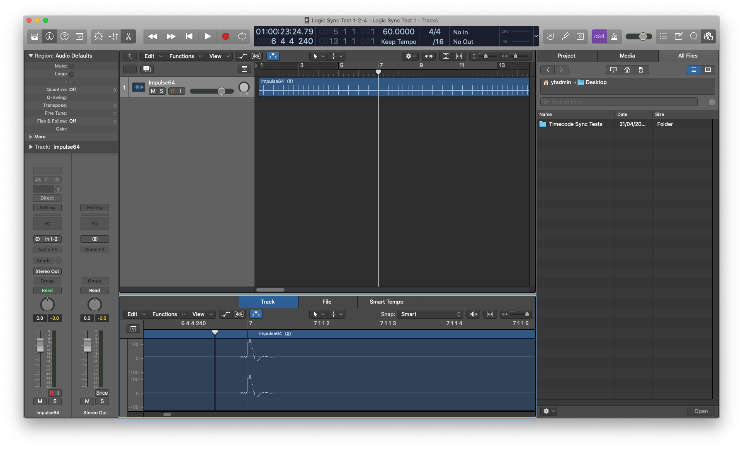
Task: Open Quick Help question mark button
Action: coord(64,36)
